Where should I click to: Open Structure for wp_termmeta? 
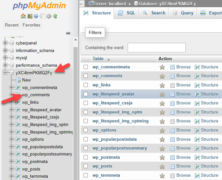[206, 175]
